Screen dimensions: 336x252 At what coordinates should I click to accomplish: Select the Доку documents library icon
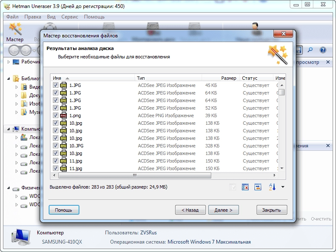(x=24, y=95)
